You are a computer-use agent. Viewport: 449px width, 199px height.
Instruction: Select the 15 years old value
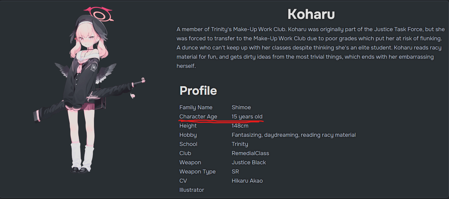click(247, 116)
